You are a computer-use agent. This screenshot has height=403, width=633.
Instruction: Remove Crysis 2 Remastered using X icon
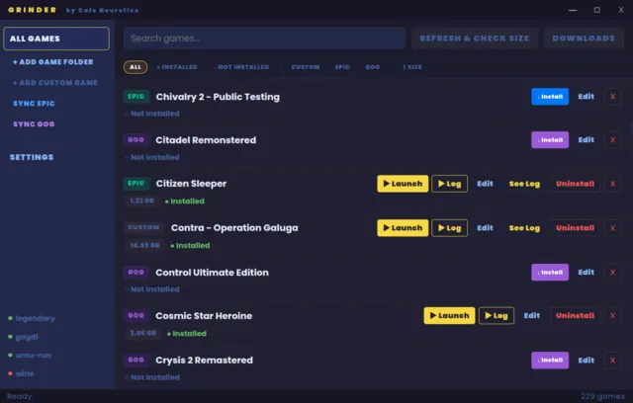click(612, 361)
